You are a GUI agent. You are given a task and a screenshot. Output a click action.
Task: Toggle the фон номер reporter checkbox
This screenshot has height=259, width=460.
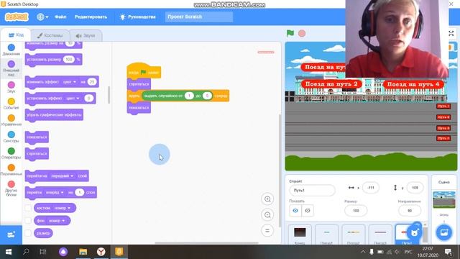click(28, 221)
